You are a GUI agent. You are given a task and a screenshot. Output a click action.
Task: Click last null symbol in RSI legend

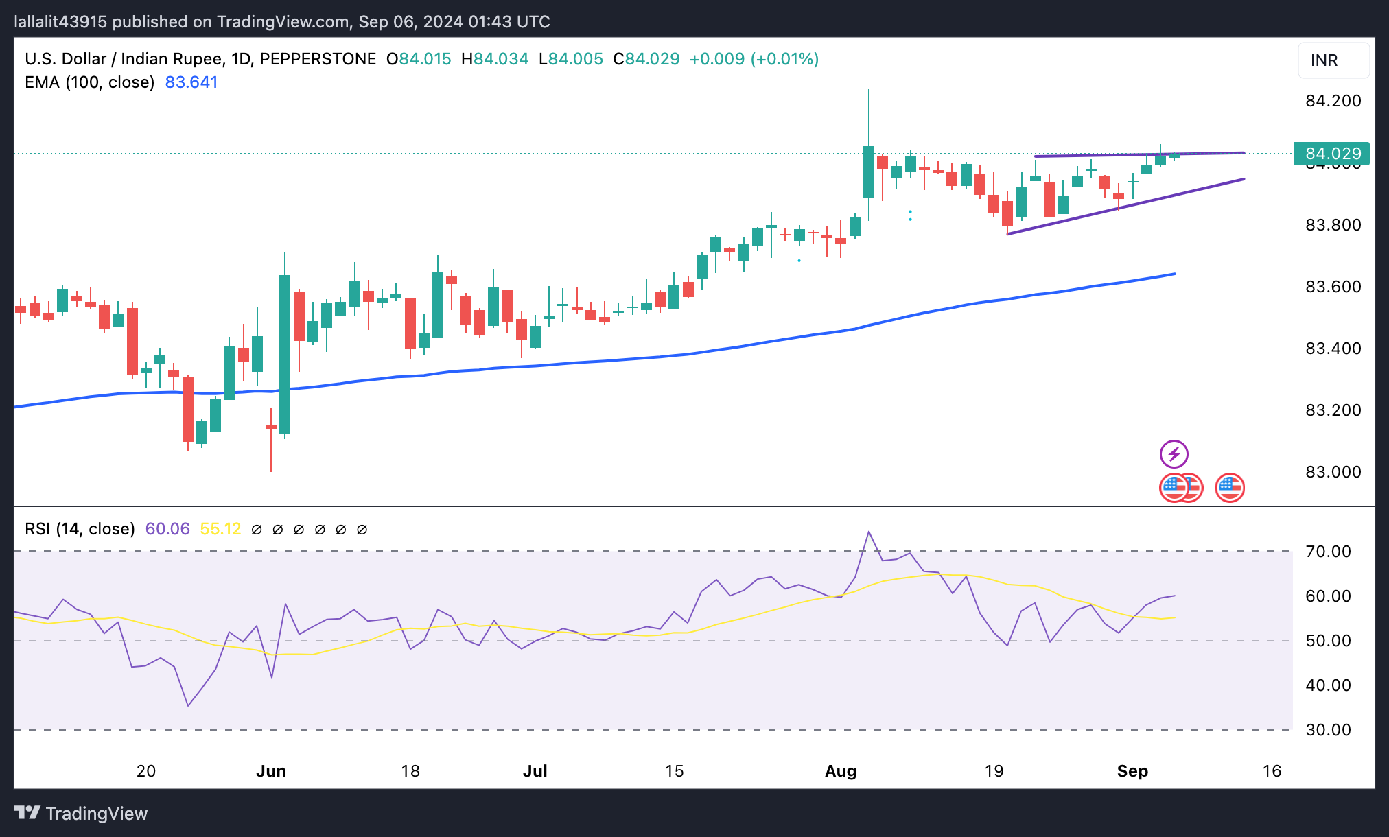(x=362, y=530)
